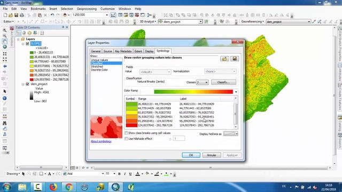The height and width of the screenshot is (192, 342).
Task: Select the Zoom In tool
Action: [x=5, y=30]
